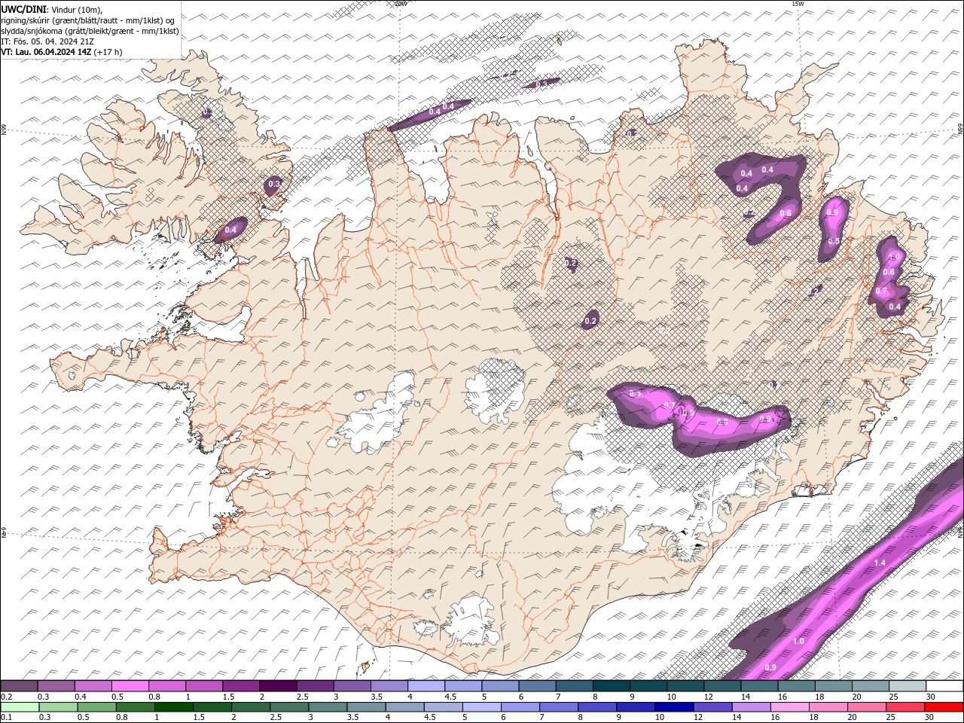Viewport: 964px width, 723px height.
Task: Click the pale green 0.1 swatch in lower legend
Action: point(20,707)
